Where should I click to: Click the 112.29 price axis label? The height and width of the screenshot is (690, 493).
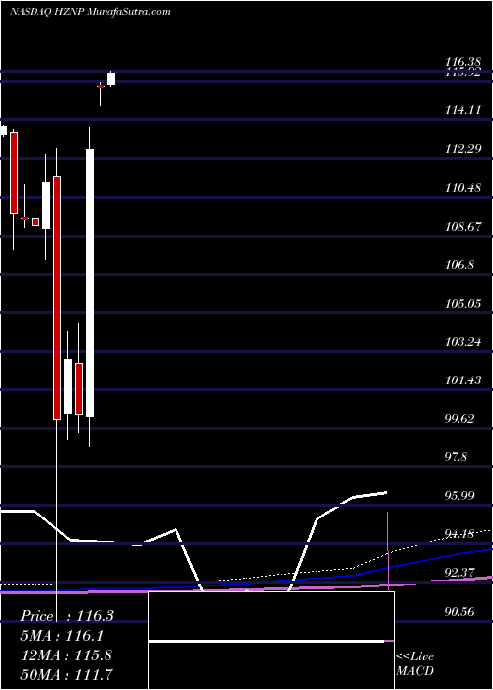(x=463, y=149)
